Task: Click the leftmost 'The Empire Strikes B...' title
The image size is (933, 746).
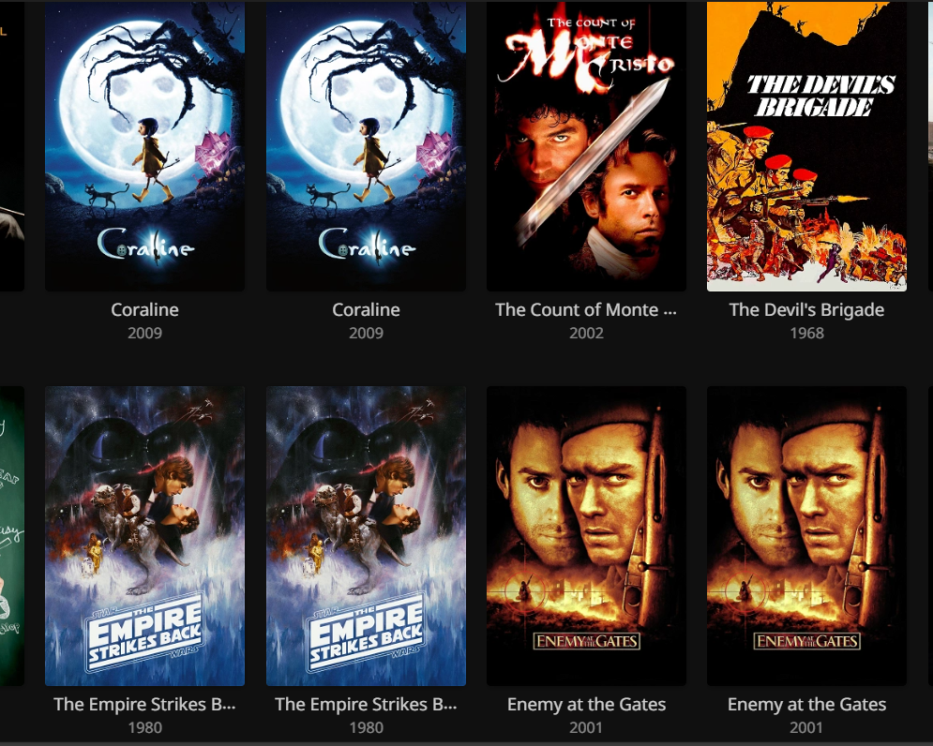Action: 144,705
